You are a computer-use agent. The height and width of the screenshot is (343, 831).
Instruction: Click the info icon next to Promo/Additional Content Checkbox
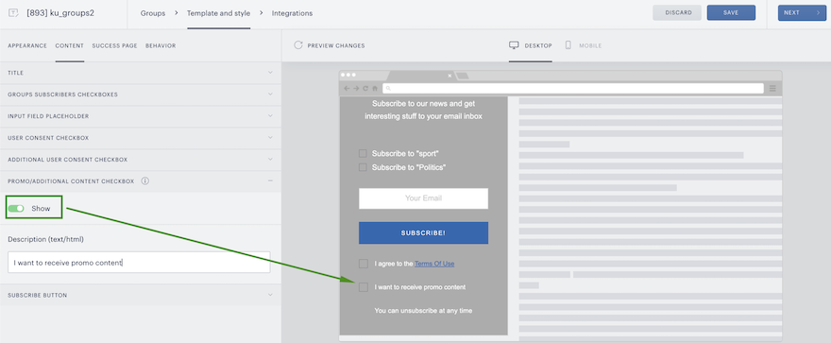click(x=144, y=180)
